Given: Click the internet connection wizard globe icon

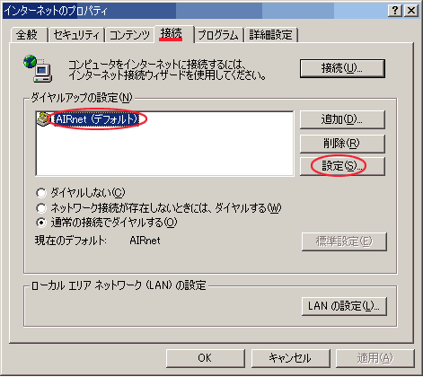Looking at the screenshot, I should pyautogui.click(x=38, y=68).
